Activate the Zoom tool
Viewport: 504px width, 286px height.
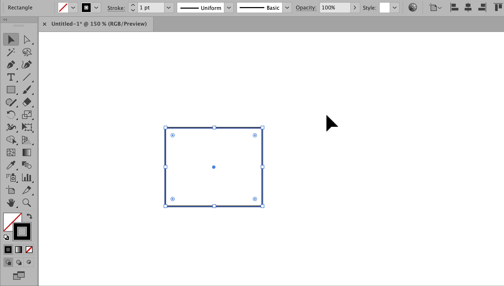27,203
